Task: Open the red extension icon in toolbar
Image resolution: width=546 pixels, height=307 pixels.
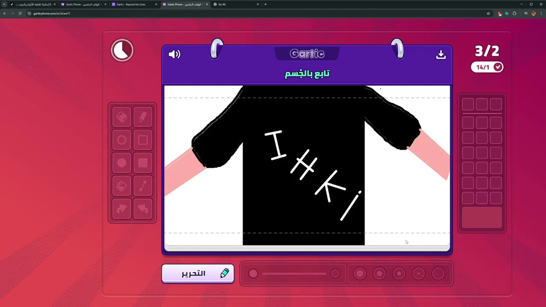Action: click(500, 13)
